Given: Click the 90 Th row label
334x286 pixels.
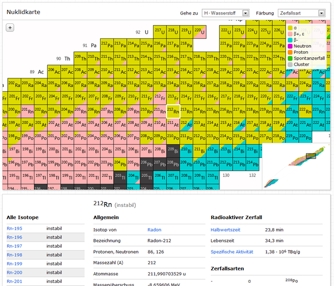Looking at the screenshot, I should click(x=63, y=58).
